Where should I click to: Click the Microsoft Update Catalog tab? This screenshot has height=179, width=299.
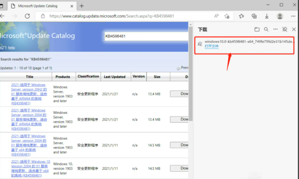(x=42, y=6)
